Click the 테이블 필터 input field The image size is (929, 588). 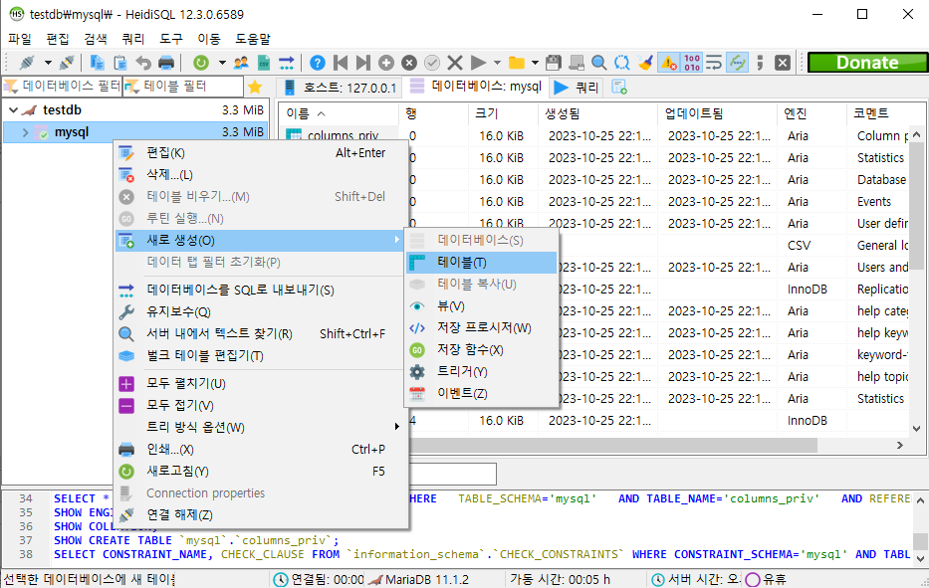click(x=183, y=87)
